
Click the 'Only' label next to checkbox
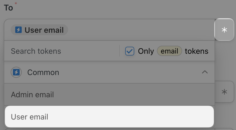pyautogui.click(x=146, y=51)
